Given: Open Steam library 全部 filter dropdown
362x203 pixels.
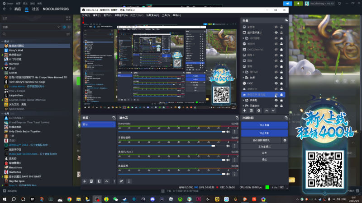Looking at the screenshot, I should 31,27.
